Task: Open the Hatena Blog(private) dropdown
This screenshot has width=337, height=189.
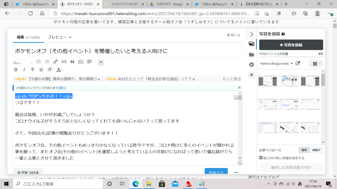Action: coord(277,63)
